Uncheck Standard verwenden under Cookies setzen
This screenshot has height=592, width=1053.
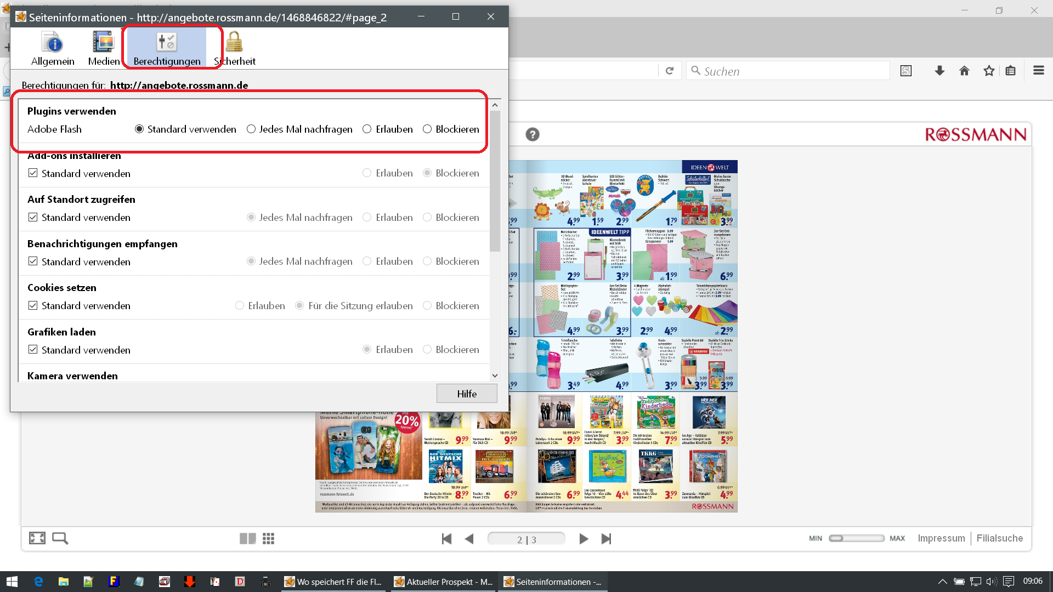(x=33, y=306)
